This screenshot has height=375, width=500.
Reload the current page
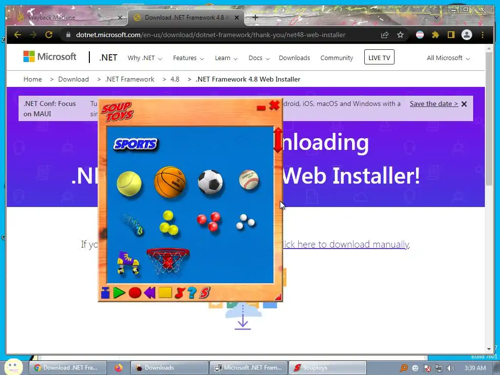(x=49, y=35)
